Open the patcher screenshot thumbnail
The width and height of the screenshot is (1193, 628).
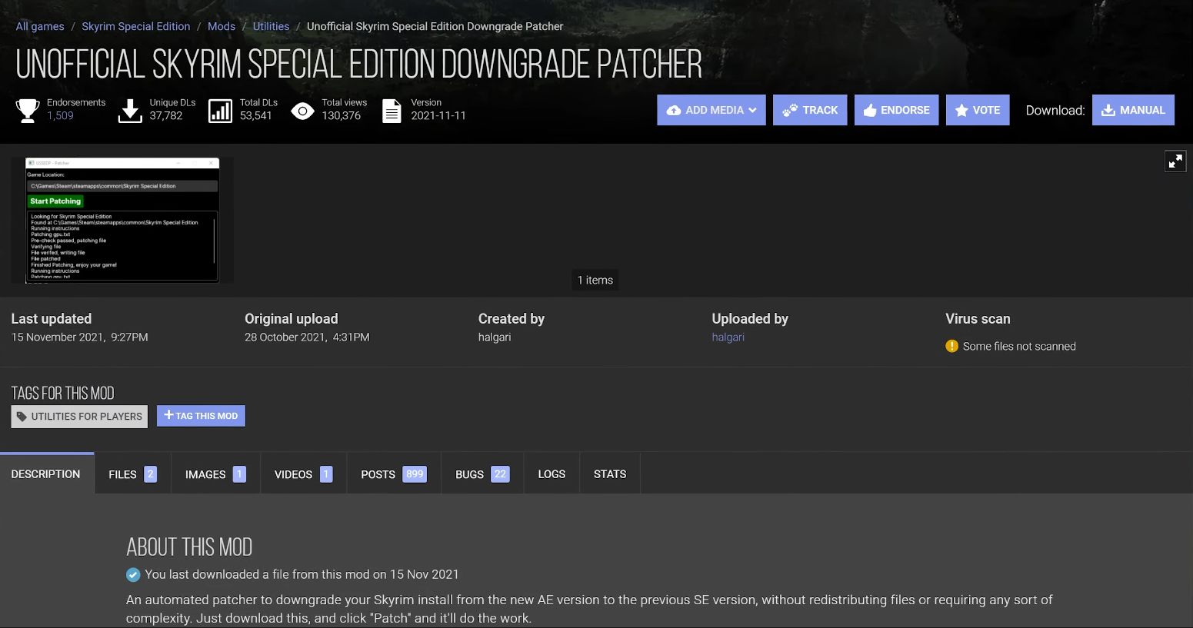(122, 221)
